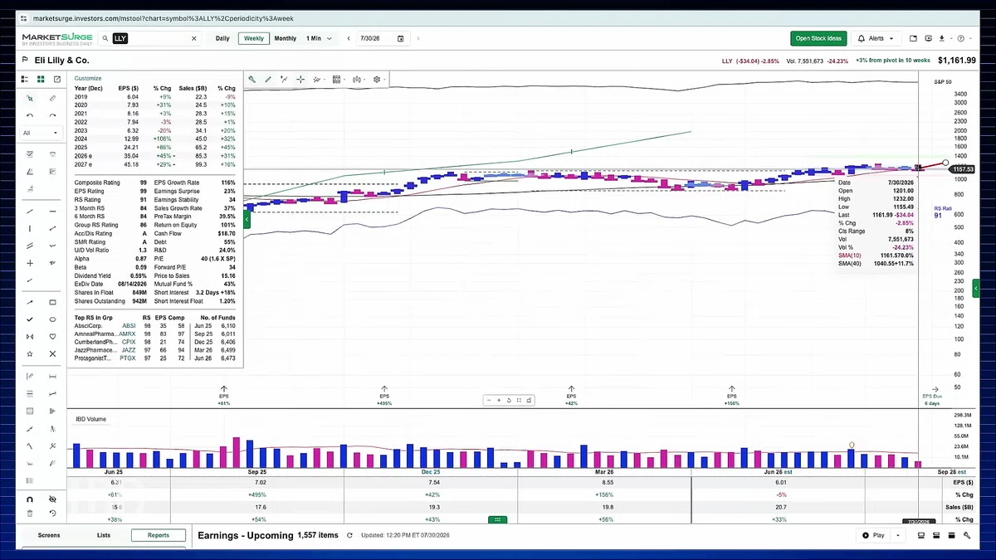
Task: Click the Play button at bottom right
Action: pos(874,535)
